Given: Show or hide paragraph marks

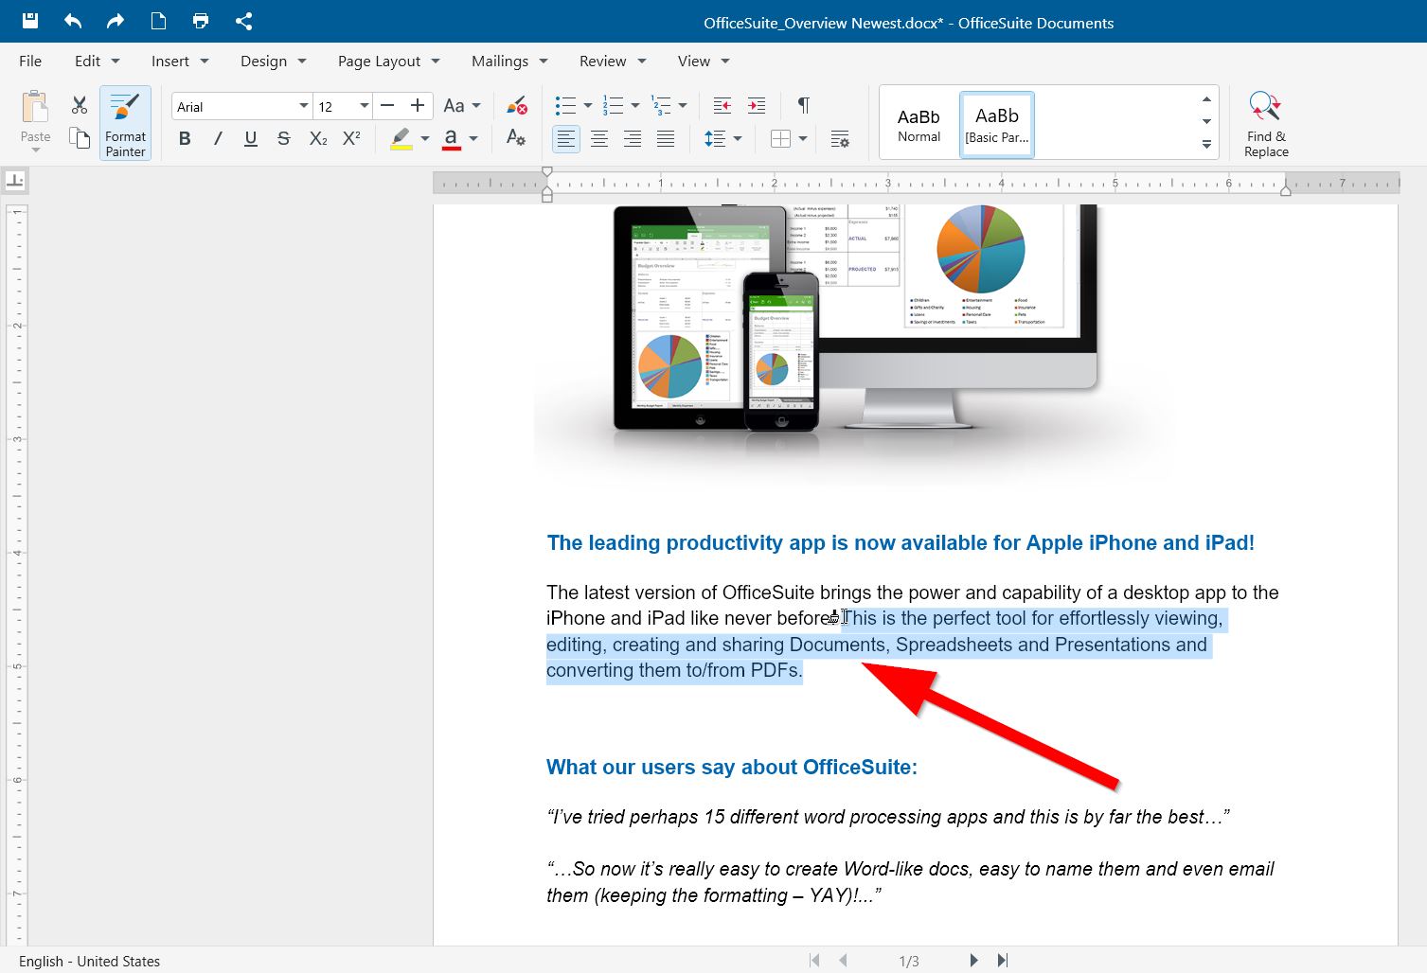Looking at the screenshot, I should click(803, 105).
